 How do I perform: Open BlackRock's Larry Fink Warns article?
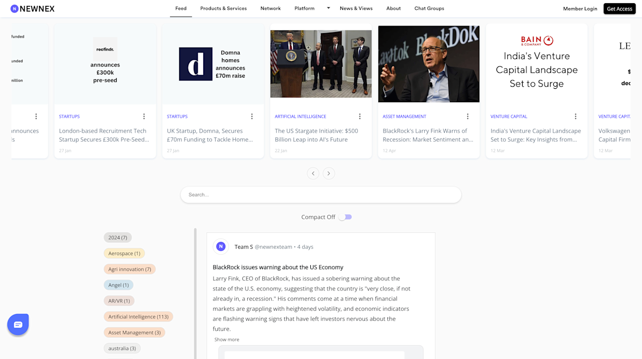428,135
